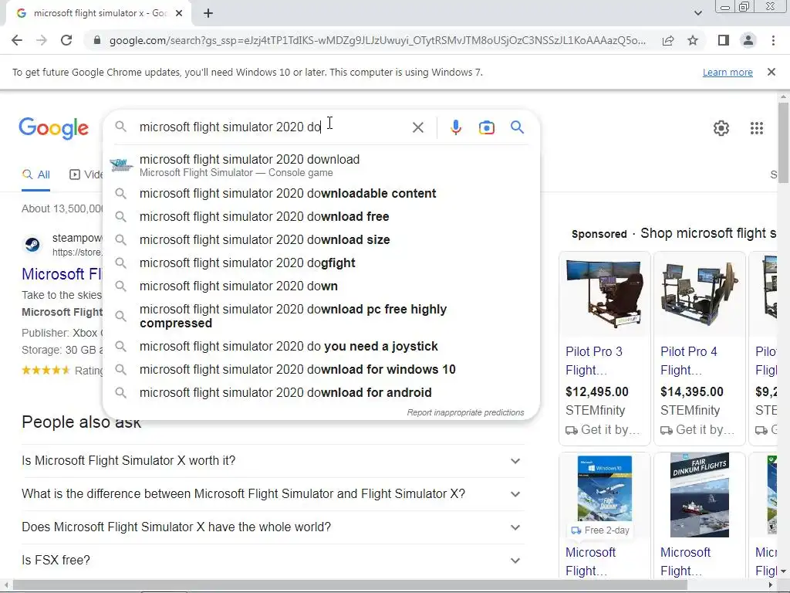Switch to the Videos results tab
This screenshot has width=790, height=593.
[x=86, y=175]
